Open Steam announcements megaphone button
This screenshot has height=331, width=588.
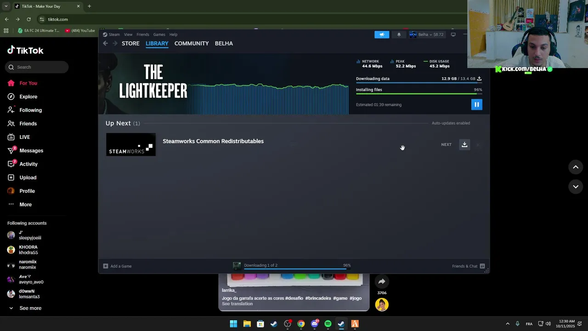point(382,34)
